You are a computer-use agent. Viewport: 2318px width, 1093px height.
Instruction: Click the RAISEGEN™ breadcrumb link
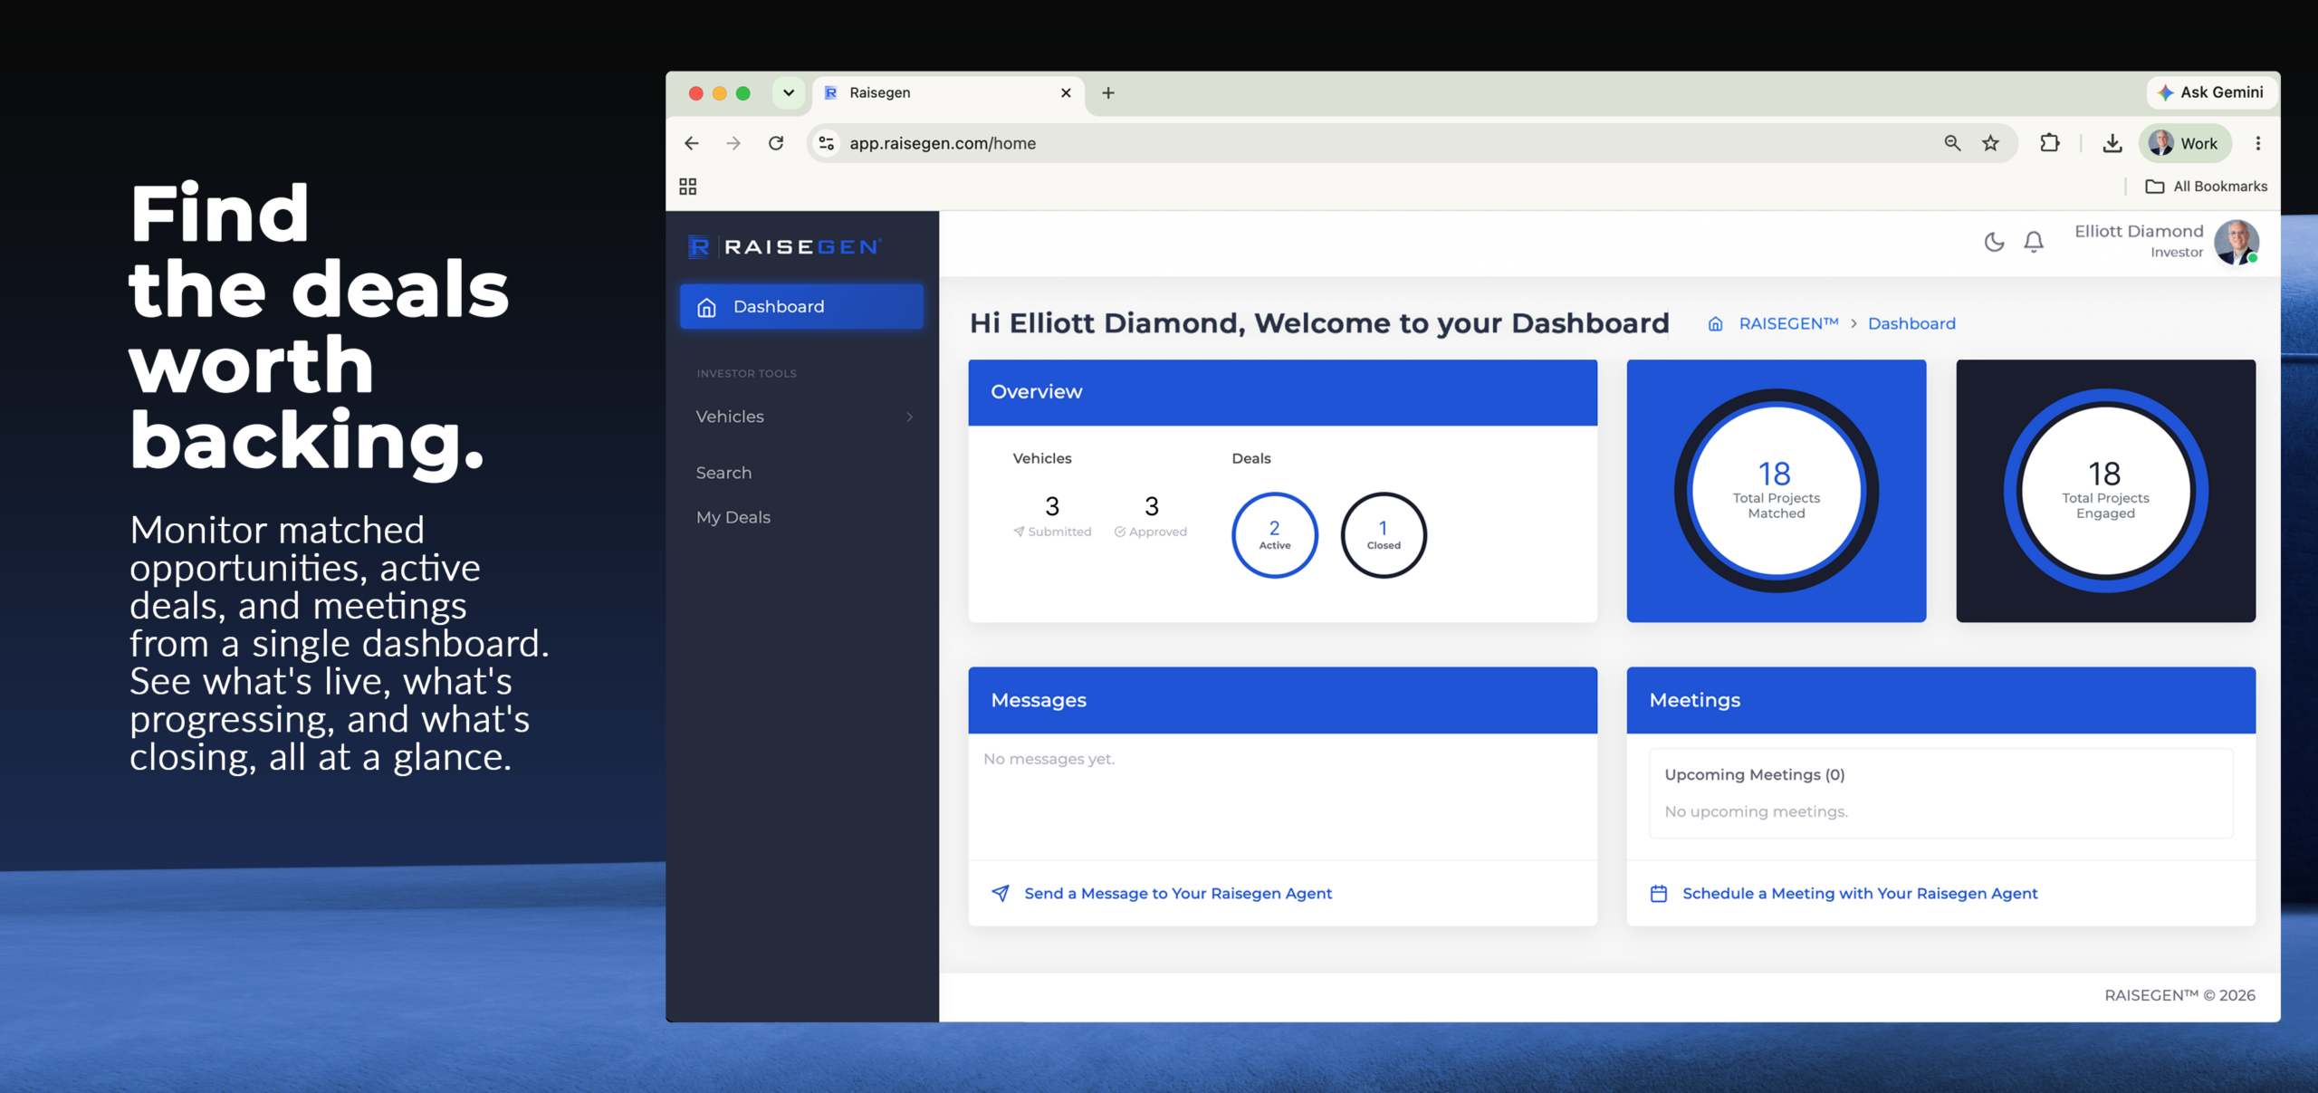1788,323
